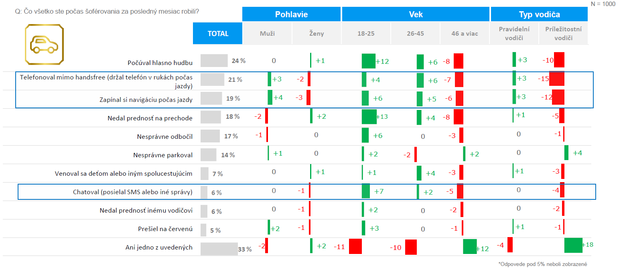The image size is (625, 270).
Task: Click the Nesprávne parkoval row label
Action: pos(163,155)
